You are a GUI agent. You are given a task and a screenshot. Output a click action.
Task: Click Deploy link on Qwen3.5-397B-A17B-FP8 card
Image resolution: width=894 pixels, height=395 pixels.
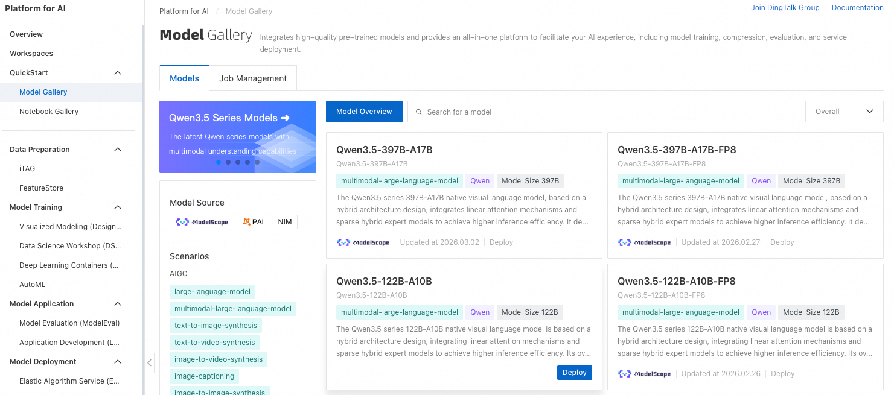pos(782,242)
